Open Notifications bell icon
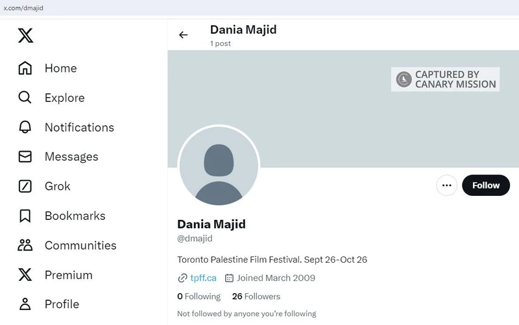This screenshot has width=519, height=325. click(25, 127)
